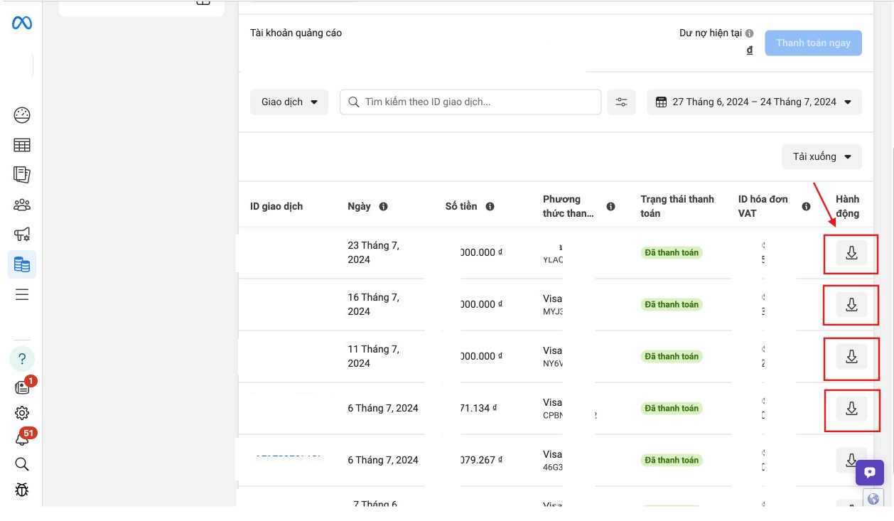Click the Tài khoản quảng cáo label
Image resolution: width=894 pixels, height=521 pixels.
[296, 33]
